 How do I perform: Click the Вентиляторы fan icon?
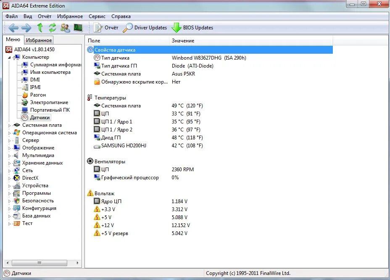point(90,161)
